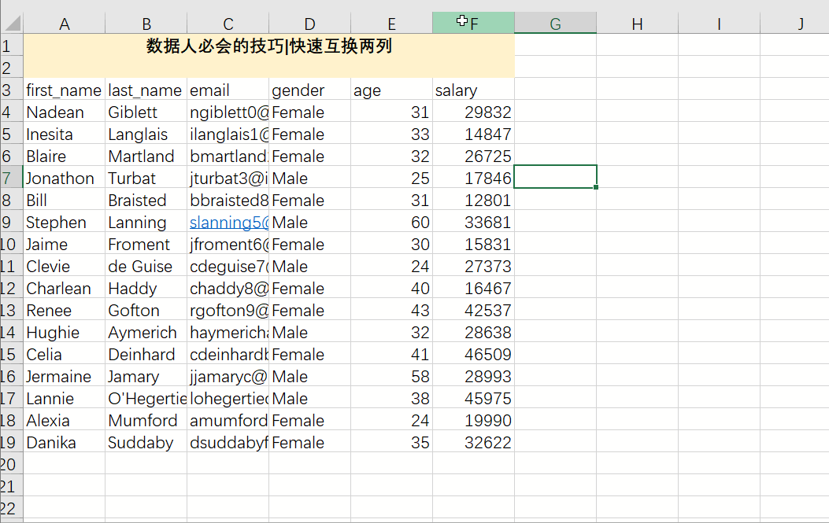Click the age header cell

pos(392,90)
